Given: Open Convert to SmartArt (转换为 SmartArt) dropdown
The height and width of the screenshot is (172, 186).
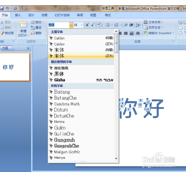Looking at the screenshot, I should (x=159, y=33).
